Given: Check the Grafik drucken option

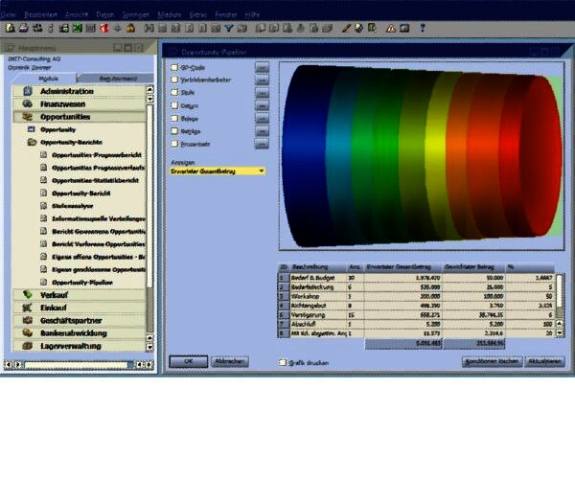Looking at the screenshot, I should tap(282, 362).
